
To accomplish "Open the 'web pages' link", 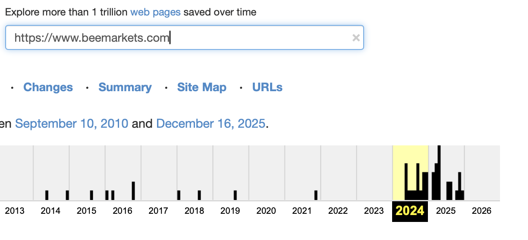I will pos(155,12).
